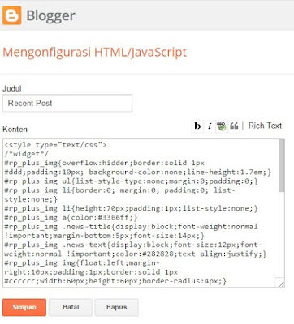
Task: Place cursor on the /*widget*/ comment line
Action: [27, 154]
